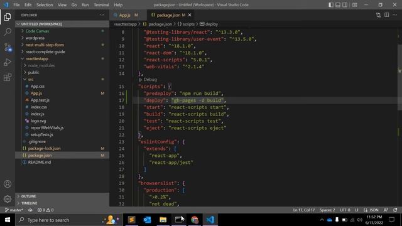Open notifications bell in status bar
The height and width of the screenshot is (226, 402).
coord(395,210)
